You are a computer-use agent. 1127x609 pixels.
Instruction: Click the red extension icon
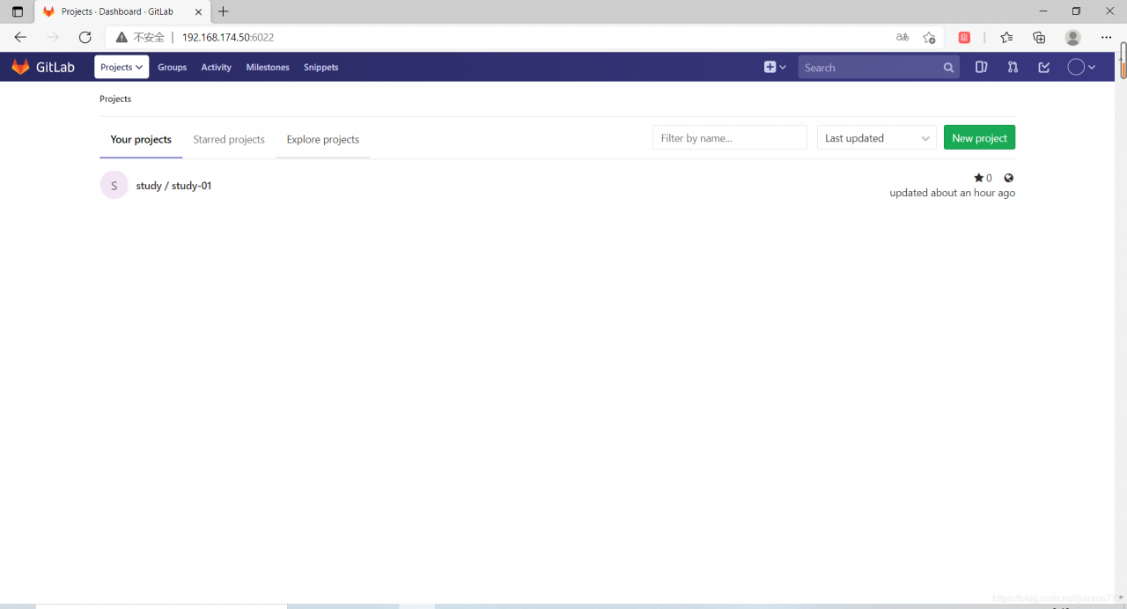(965, 37)
